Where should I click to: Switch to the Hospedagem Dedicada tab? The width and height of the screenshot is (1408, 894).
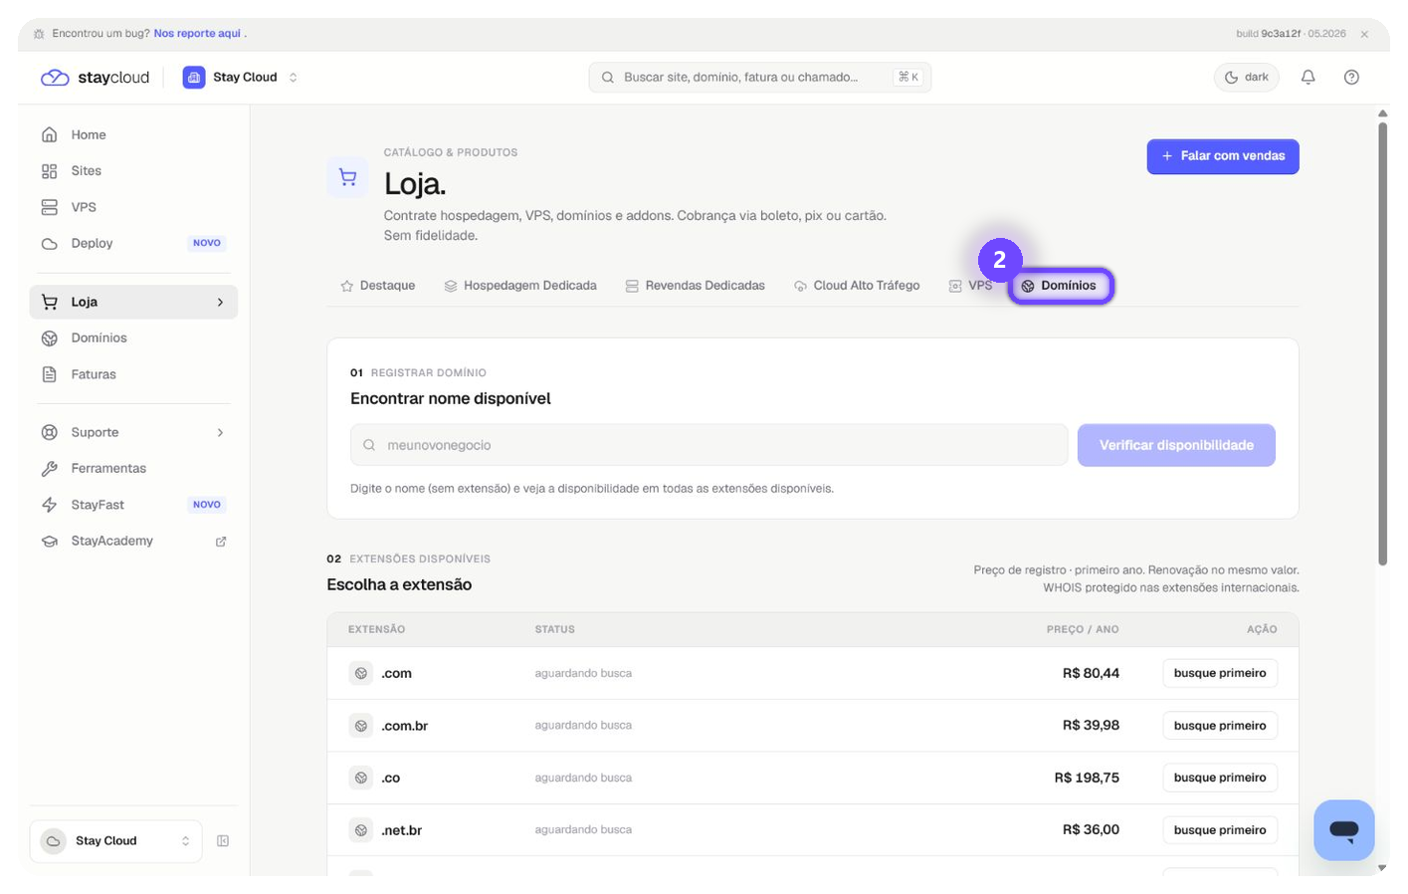[x=520, y=286]
